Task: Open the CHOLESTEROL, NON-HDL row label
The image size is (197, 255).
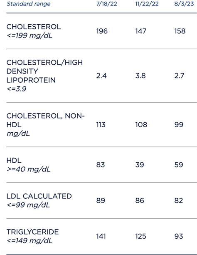Action: pyautogui.click(x=46, y=120)
